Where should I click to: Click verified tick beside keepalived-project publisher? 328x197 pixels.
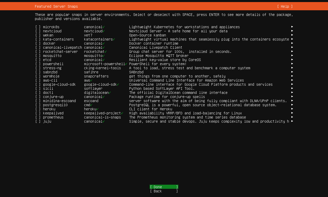[122, 113]
